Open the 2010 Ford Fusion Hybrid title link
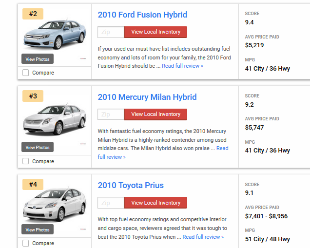Screen dimensions: 310x248 [x=142, y=15]
